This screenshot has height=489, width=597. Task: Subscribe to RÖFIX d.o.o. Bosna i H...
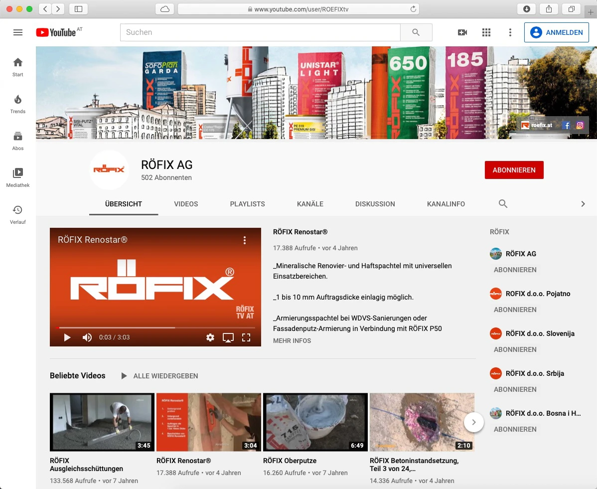(515, 429)
